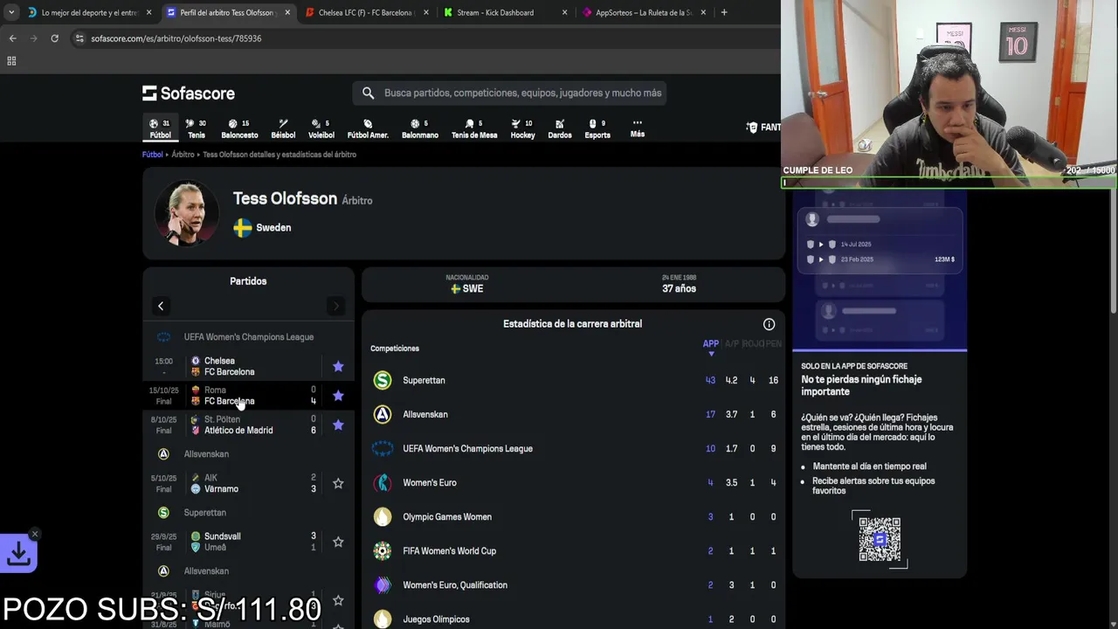
Task: Click the Árbitro breadcrumb link
Action: point(183,155)
